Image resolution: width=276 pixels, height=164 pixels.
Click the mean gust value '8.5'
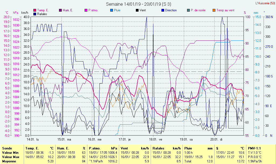click(x=178, y=161)
